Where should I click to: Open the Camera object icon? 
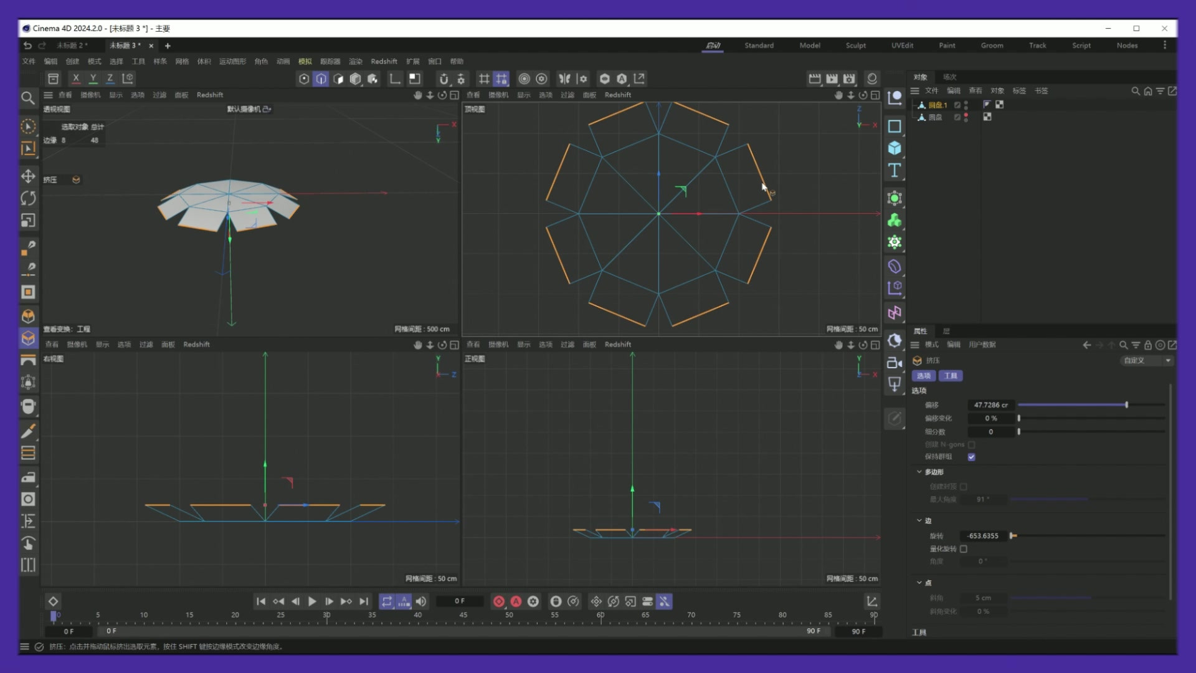pyautogui.click(x=895, y=363)
